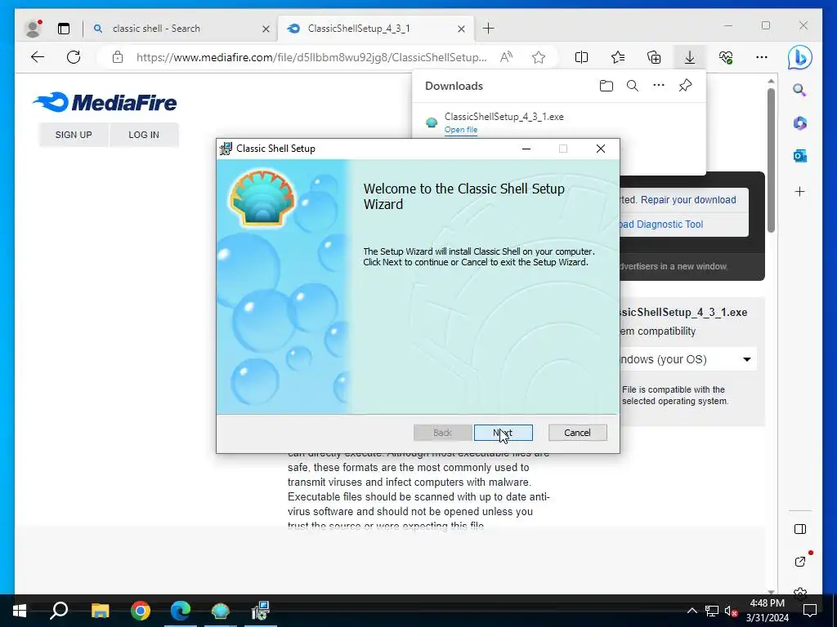The image size is (837, 627).
Task: Select Classic Shell icon on taskbar
Action: tap(220, 611)
